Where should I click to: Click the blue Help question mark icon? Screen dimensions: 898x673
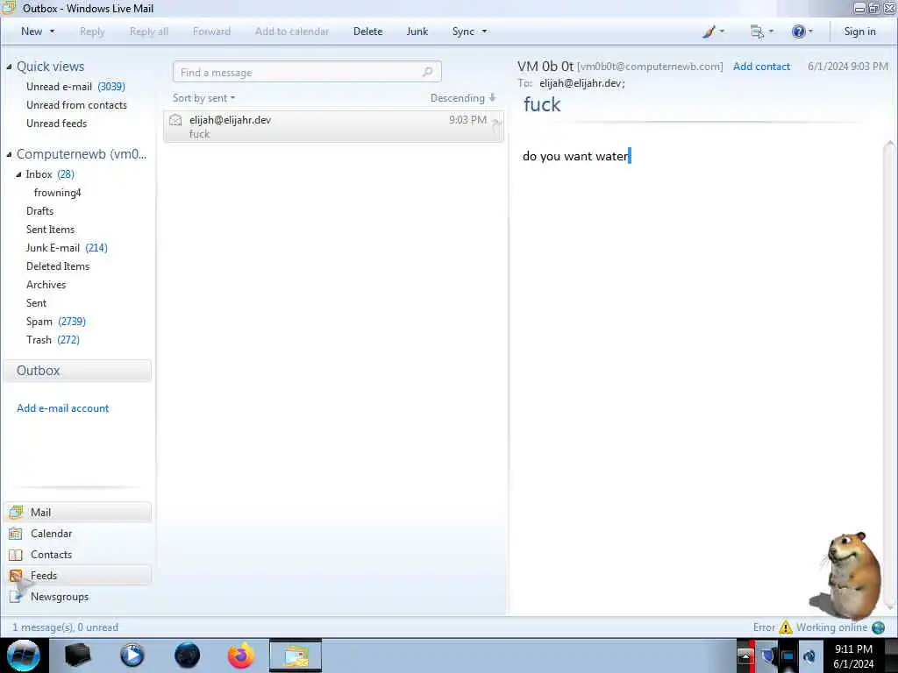[798, 32]
